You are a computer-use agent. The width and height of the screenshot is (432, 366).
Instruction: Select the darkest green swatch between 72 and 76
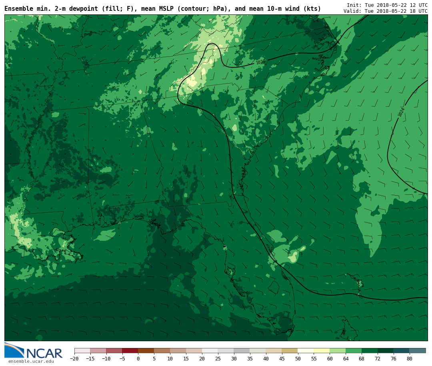click(386, 351)
